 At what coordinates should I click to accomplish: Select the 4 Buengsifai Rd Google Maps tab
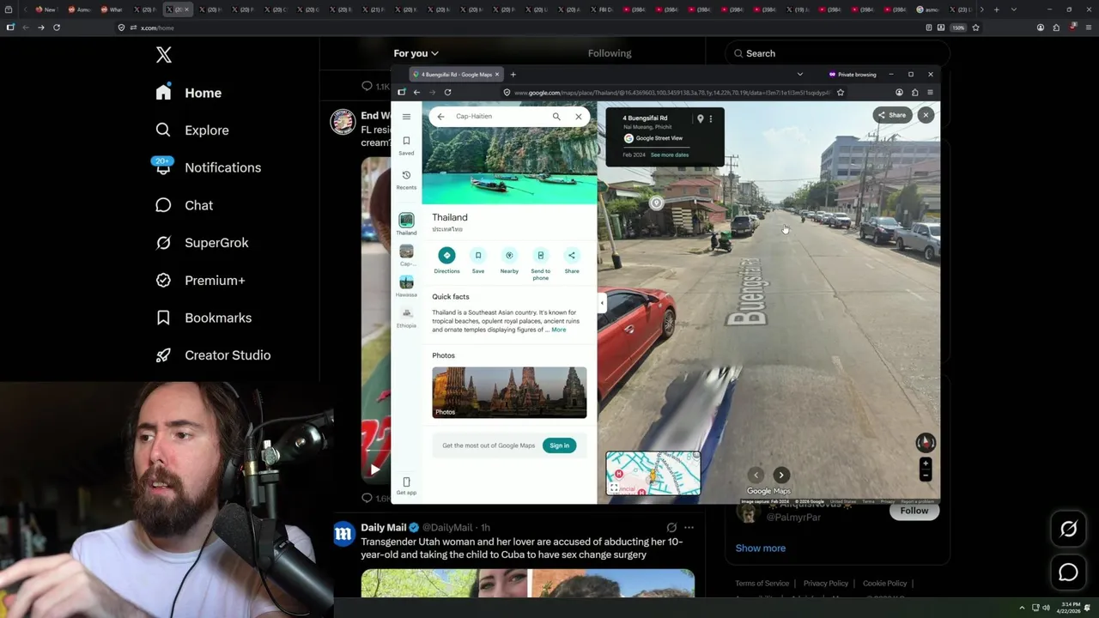pos(455,75)
